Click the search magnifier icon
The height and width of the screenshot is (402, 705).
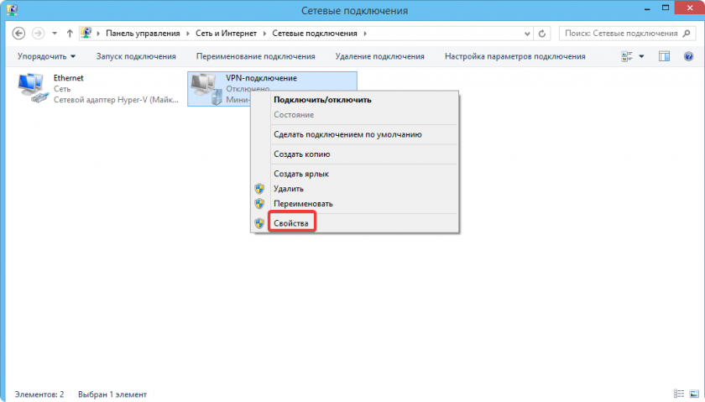click(x=686, y=34)
